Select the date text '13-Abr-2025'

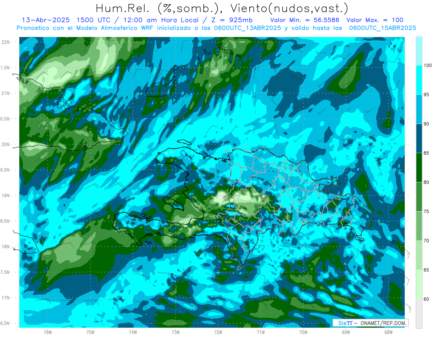tap(45, 20)
